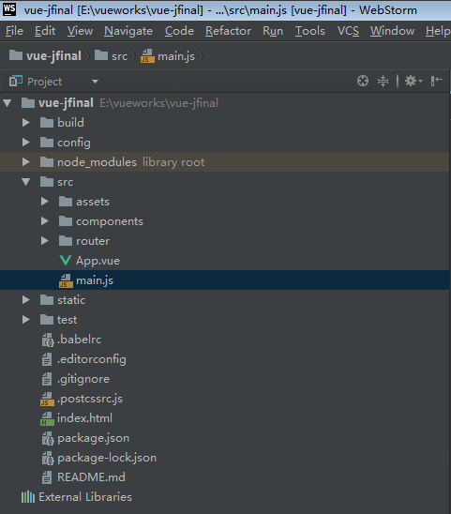Select .babelrc in the project tree
The width and height of the screenshot is (451, 514).
click(x=80, y=340)
